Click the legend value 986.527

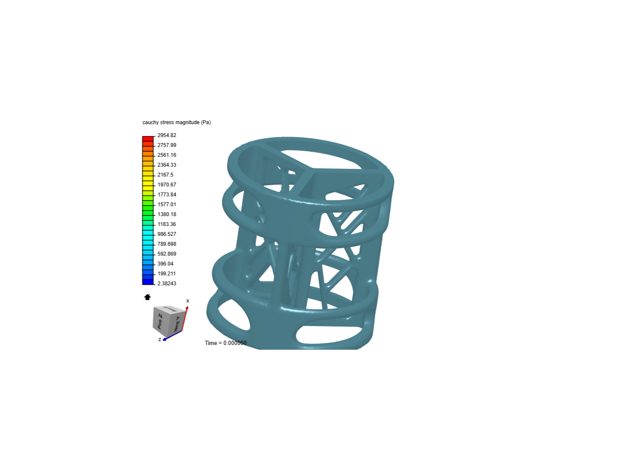(x=167, y=234)
